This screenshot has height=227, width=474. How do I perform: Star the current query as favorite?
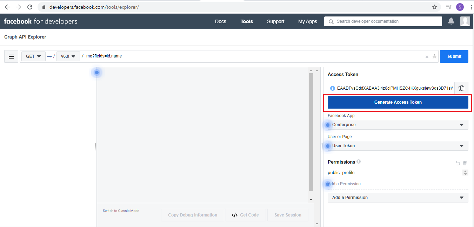tap(434, 57)
